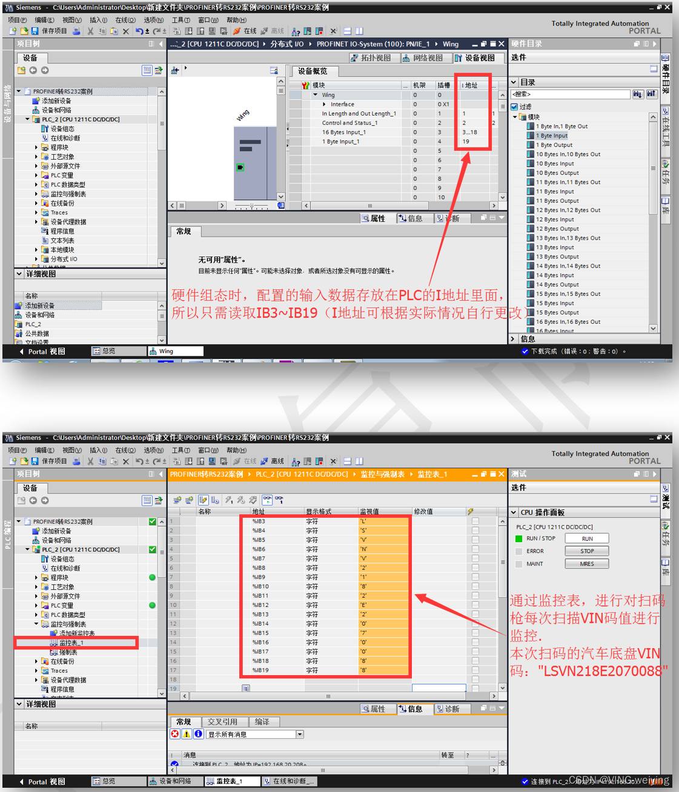
Task: Click Monitor all glasses icon in watch table
Action: pyautogui.click(x=267, y=500)
